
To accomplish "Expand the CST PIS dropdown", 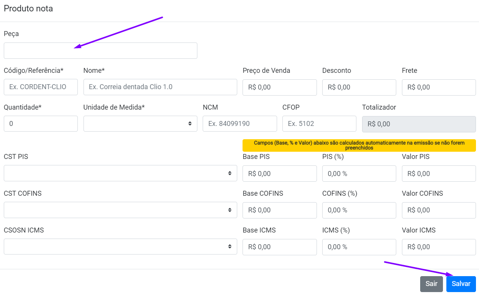I will [120, 173].
